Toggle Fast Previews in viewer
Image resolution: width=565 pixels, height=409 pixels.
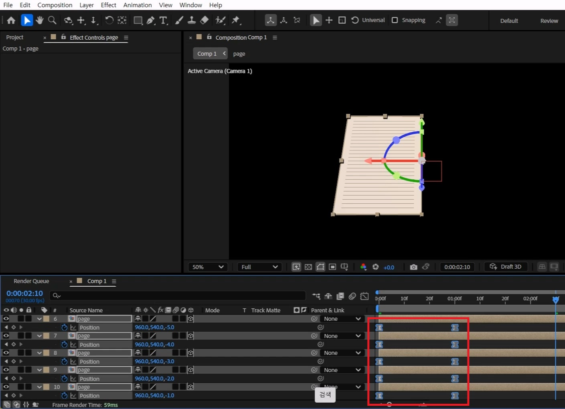296,267
